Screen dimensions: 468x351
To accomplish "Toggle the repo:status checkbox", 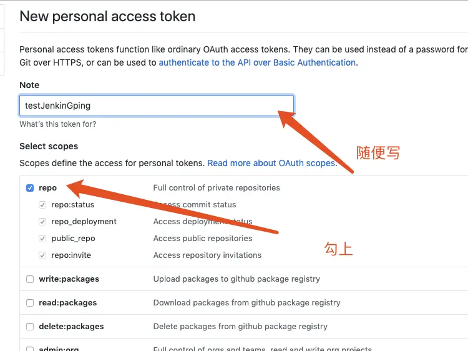I will coord(42,205).
